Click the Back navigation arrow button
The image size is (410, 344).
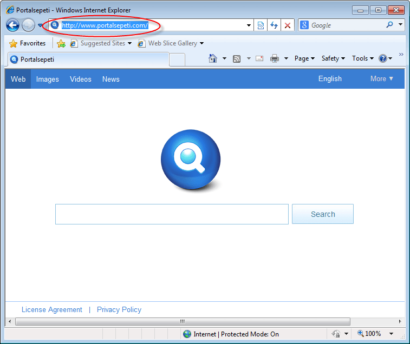coord(12,25)
